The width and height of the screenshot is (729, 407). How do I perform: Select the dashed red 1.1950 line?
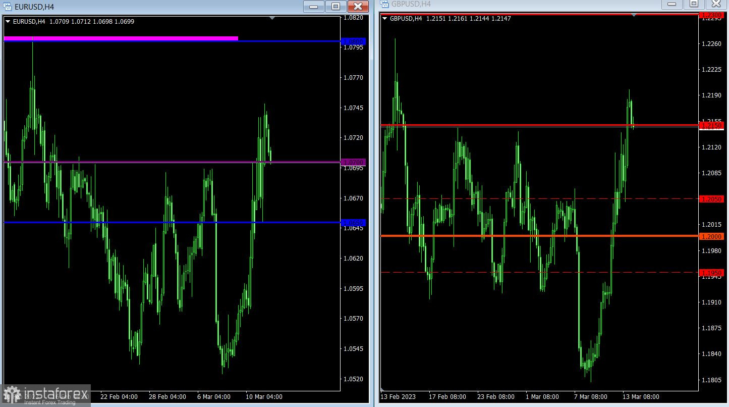(x=539, y=272)
